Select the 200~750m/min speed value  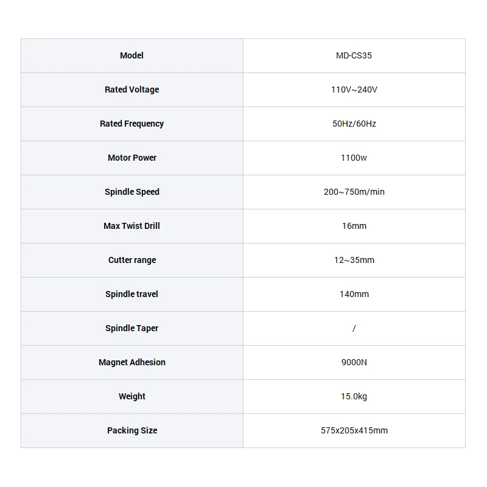tap(354, 192)
